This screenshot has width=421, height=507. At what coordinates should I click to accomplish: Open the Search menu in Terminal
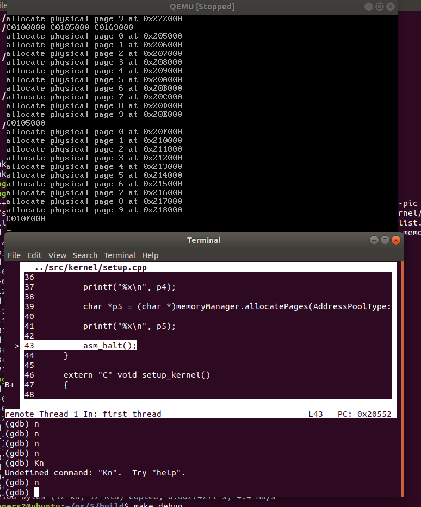point(85,255)
